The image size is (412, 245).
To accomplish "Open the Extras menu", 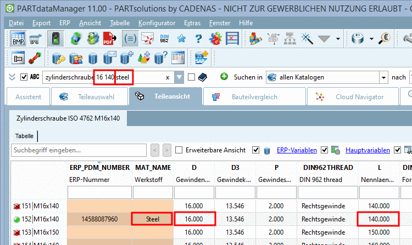I will (x=192, y=23).
